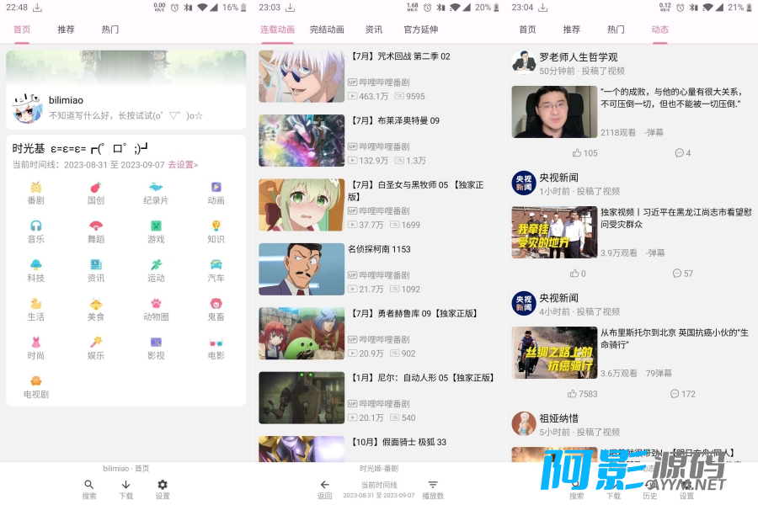The height and width of the screenshot is (505, 758).
Task: Select the 连载动画 tab
Action: (277, 29)
